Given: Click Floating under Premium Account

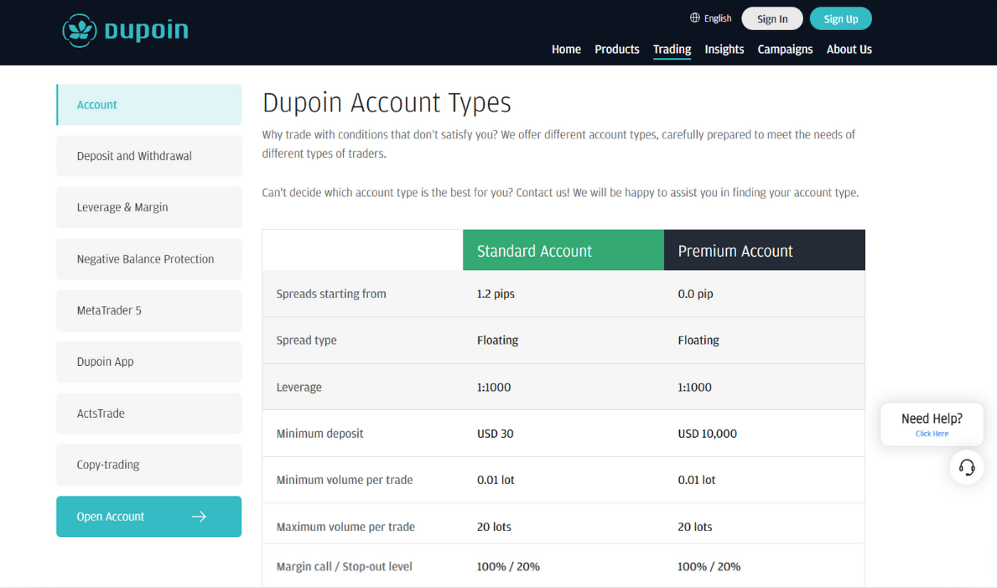Looking at the screenshot, I should pyautogui.click(x=698, y=341).
